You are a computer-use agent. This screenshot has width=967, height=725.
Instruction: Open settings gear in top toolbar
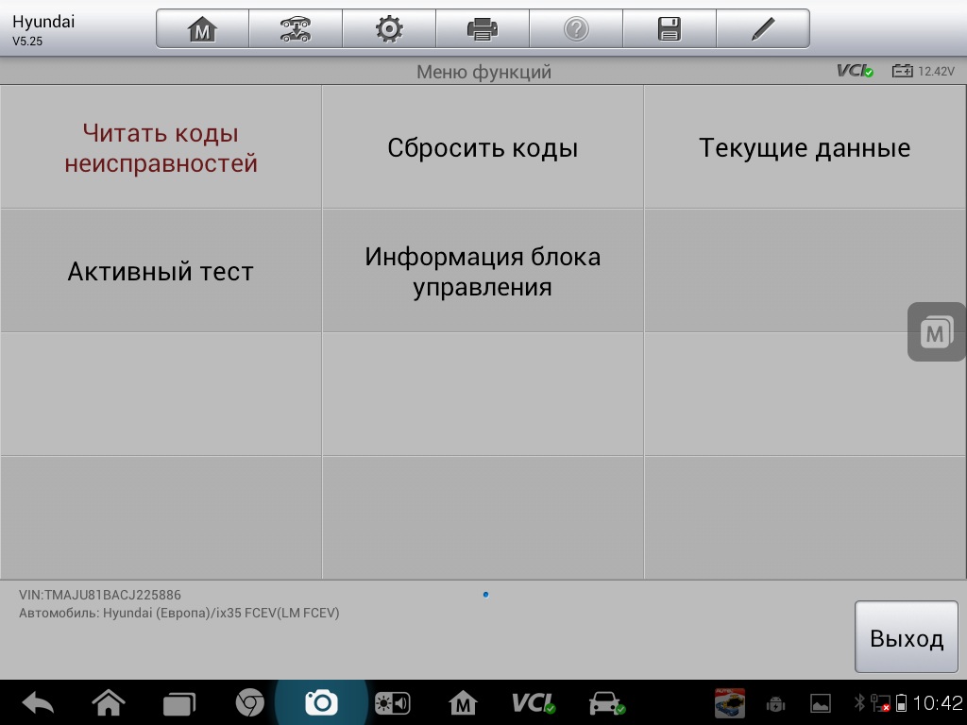[x=389, y=29]
